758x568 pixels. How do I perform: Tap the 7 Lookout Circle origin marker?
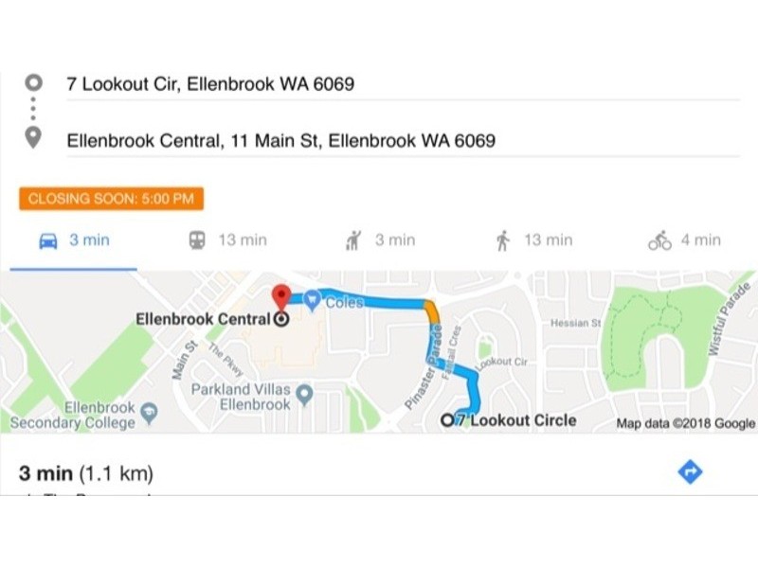point(448,420)
